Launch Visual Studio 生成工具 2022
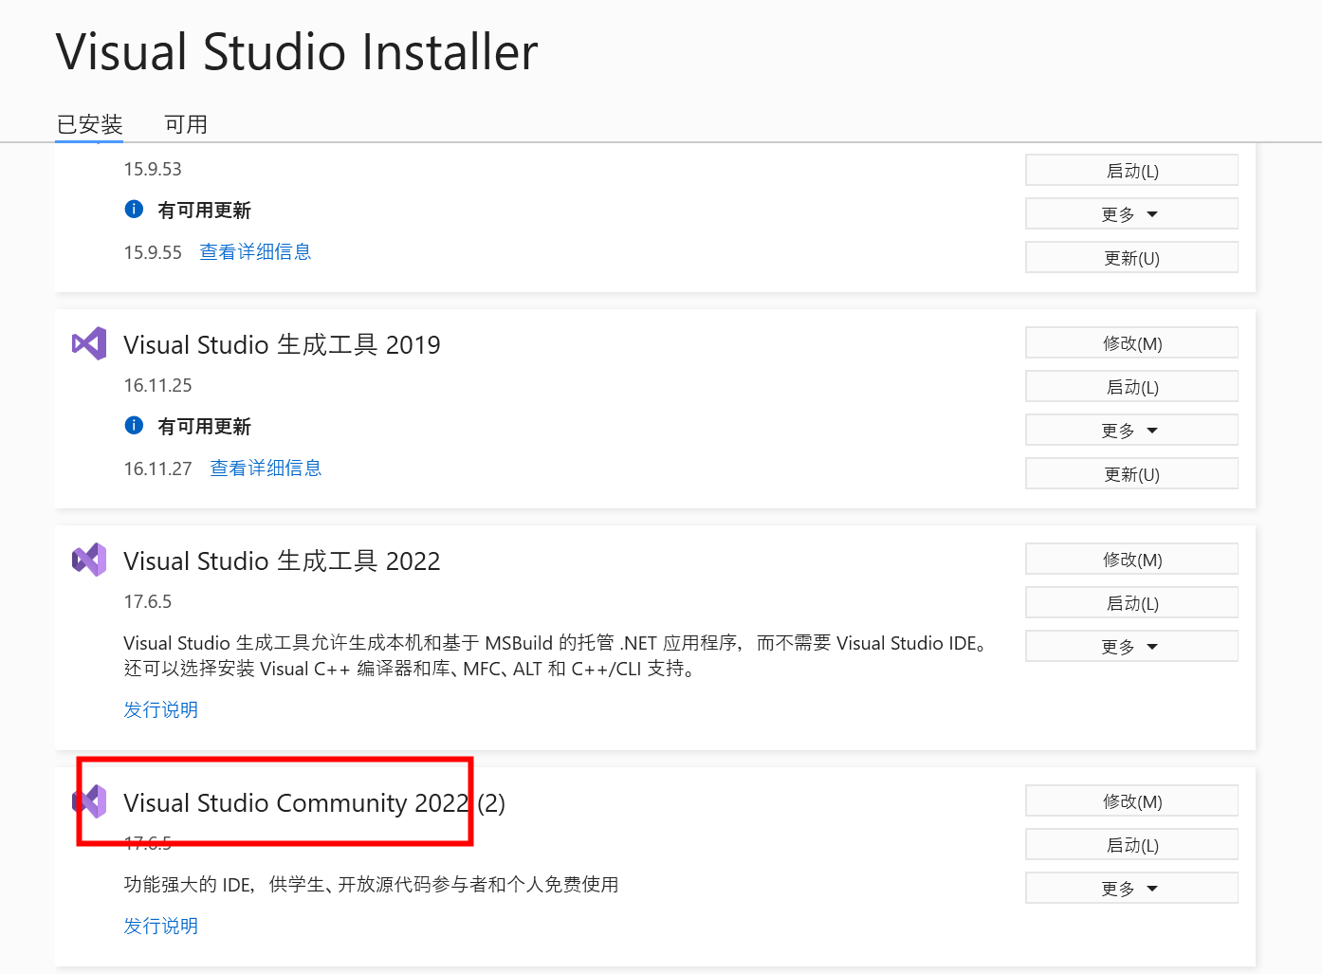 [x=1131, y=603]
